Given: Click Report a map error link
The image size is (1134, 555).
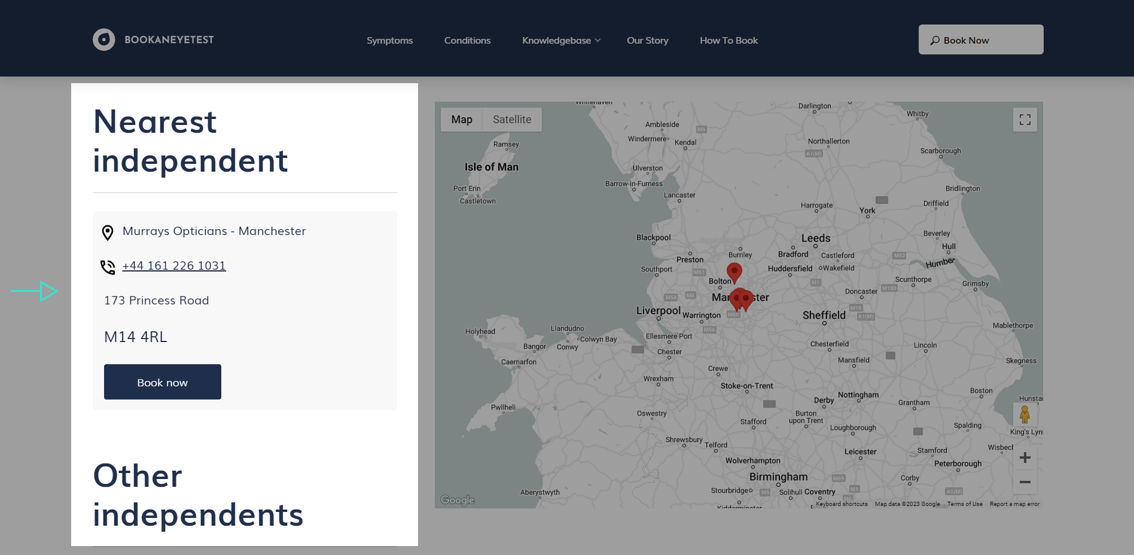Looking at the screenshot, I should (x=1014, y=504).
